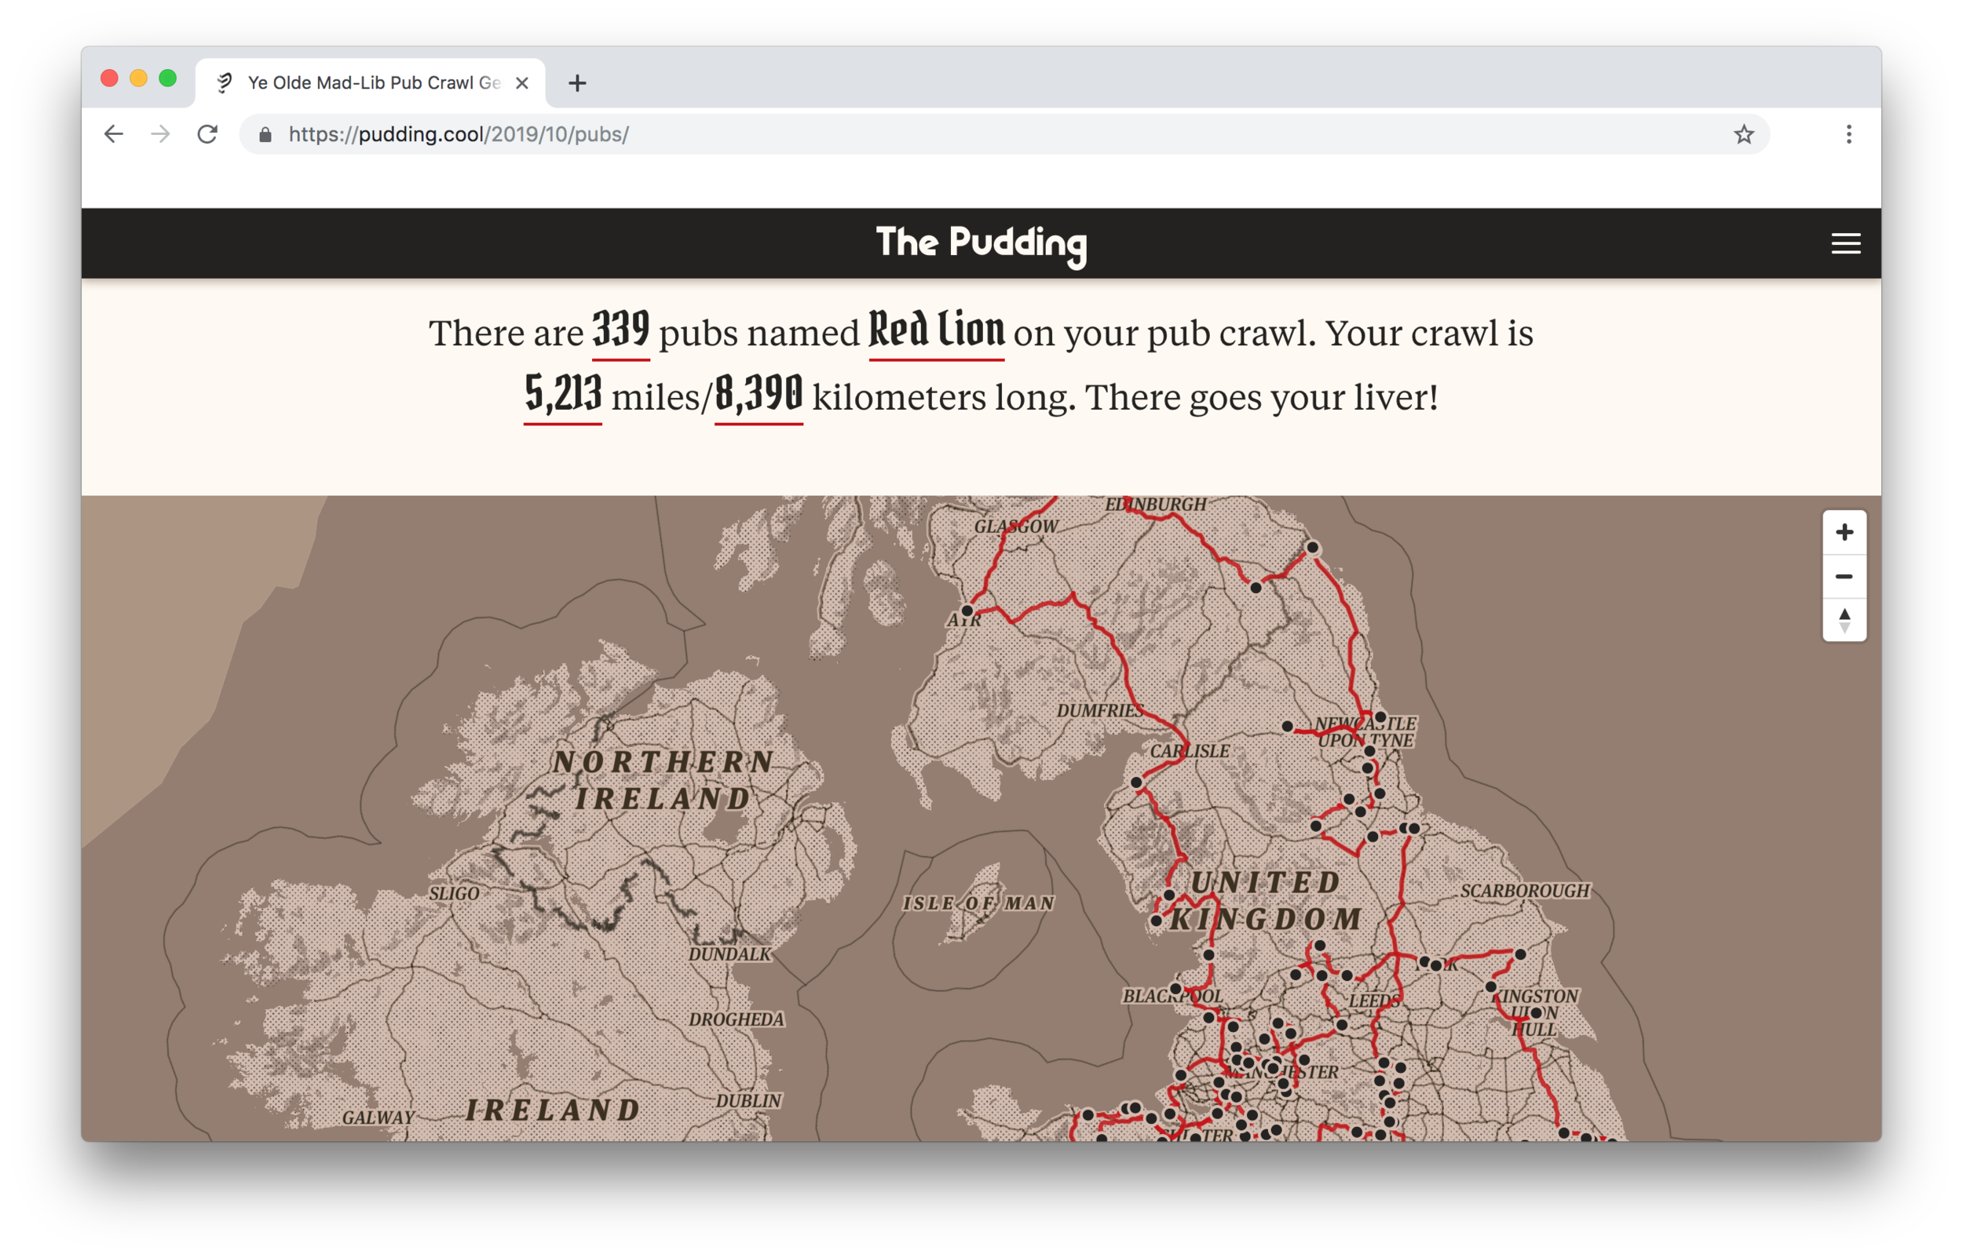The image size is (1963, 1258).
Task: Click the macOS green fullscreen button
Action: tap(167, 78)
